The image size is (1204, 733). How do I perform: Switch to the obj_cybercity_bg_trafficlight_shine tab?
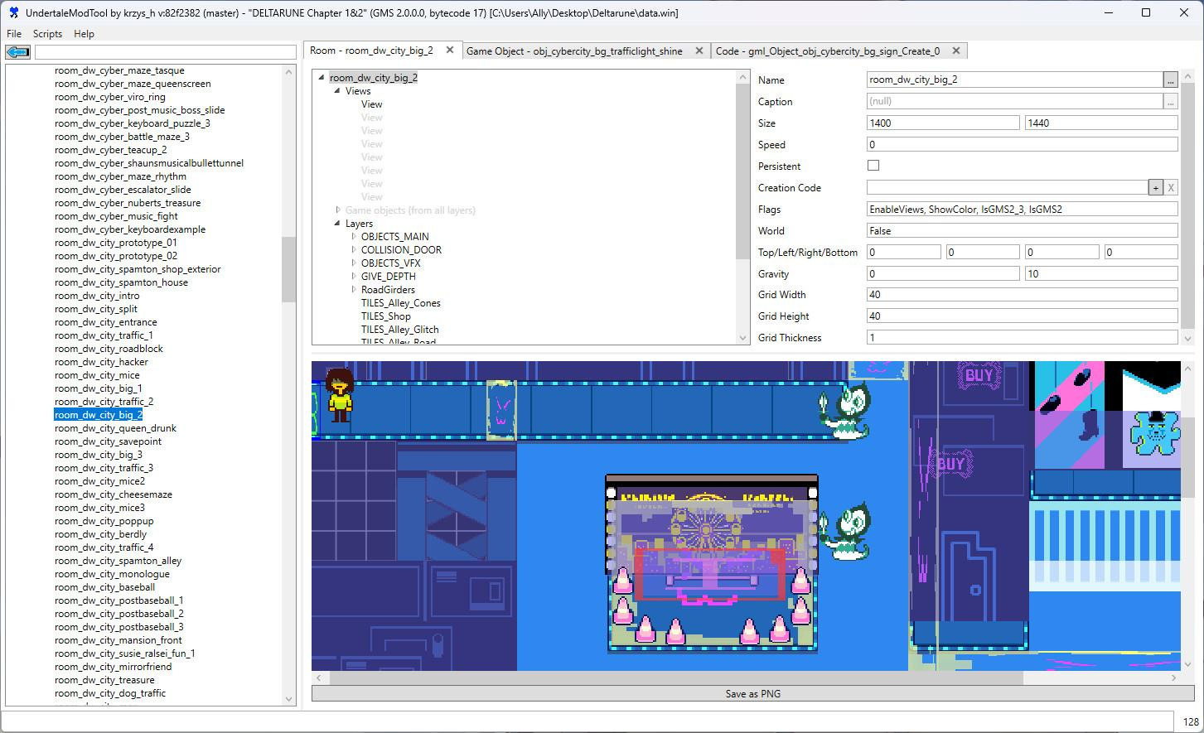(x=574, y=51)
